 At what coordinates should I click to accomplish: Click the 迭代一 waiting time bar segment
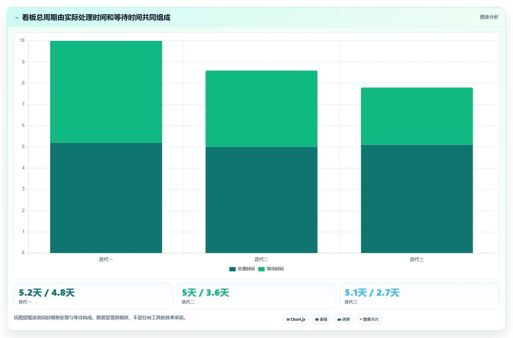point(106,92)
